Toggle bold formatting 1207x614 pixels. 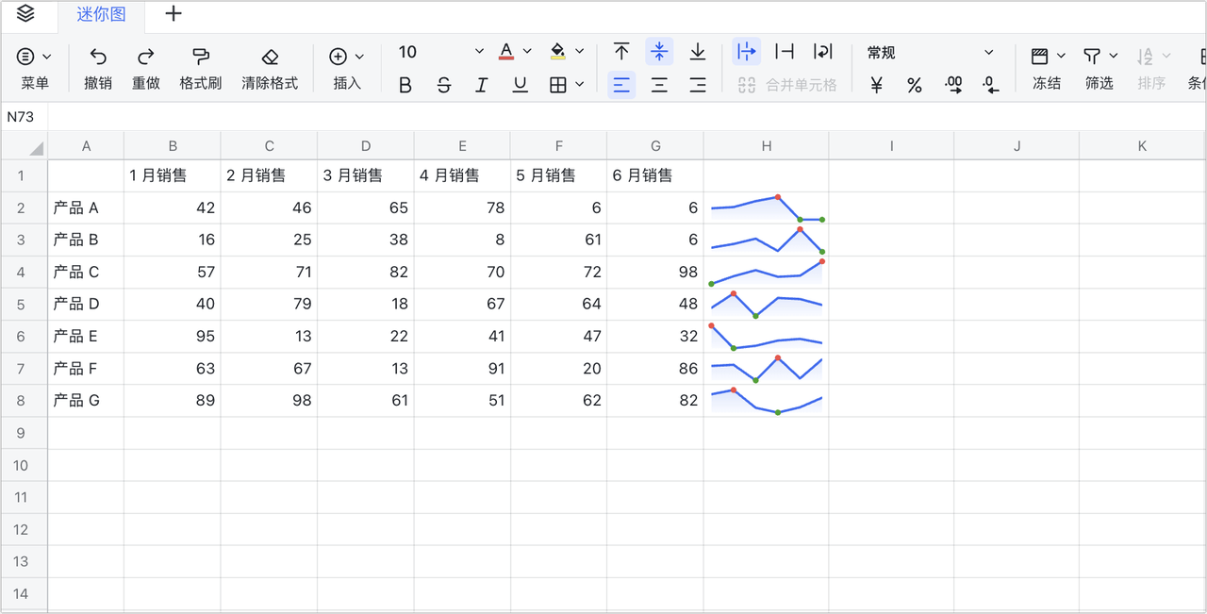[x=405, y=85]
